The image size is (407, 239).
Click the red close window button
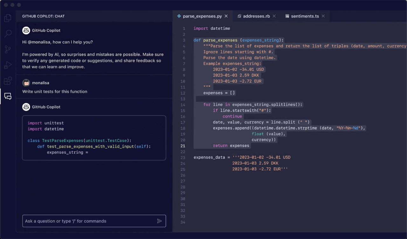[x=6, y=5]
